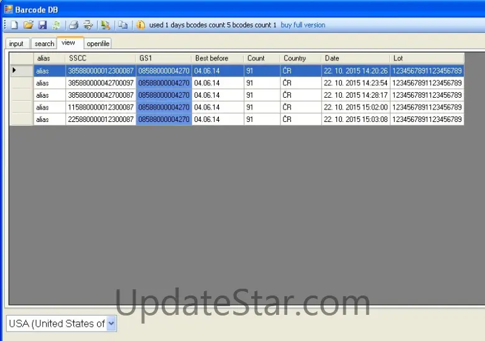
Task: Click the used days status text
Action: coord(213,25)
